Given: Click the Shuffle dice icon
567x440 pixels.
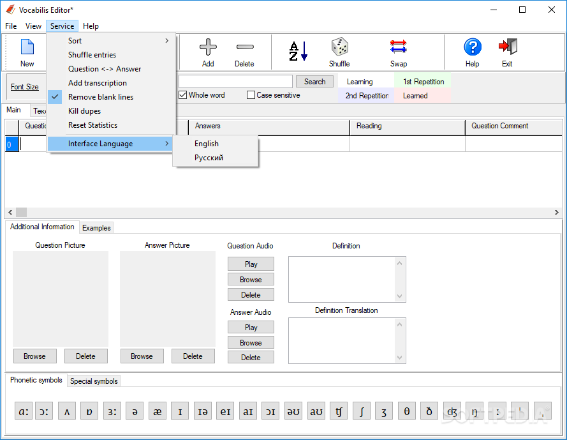Looking at the screenshot, I should point(339,47).
